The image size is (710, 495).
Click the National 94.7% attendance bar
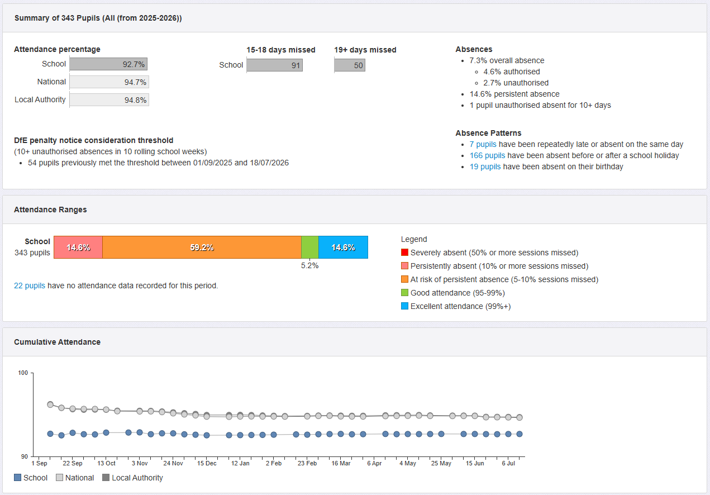coord(109,82)
